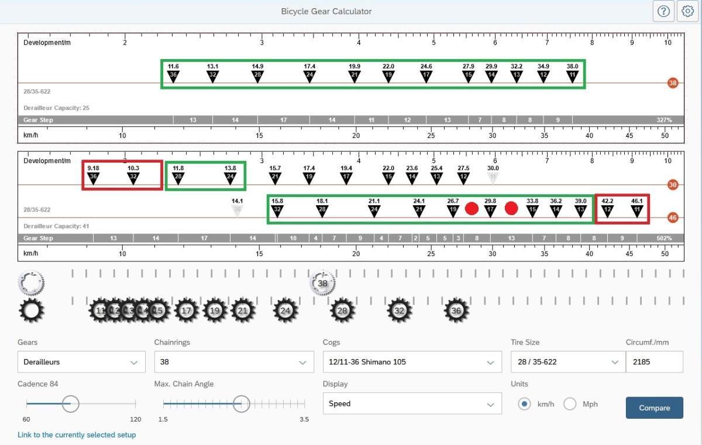
Task: Open link to currently selected setup
Action: 77,435
